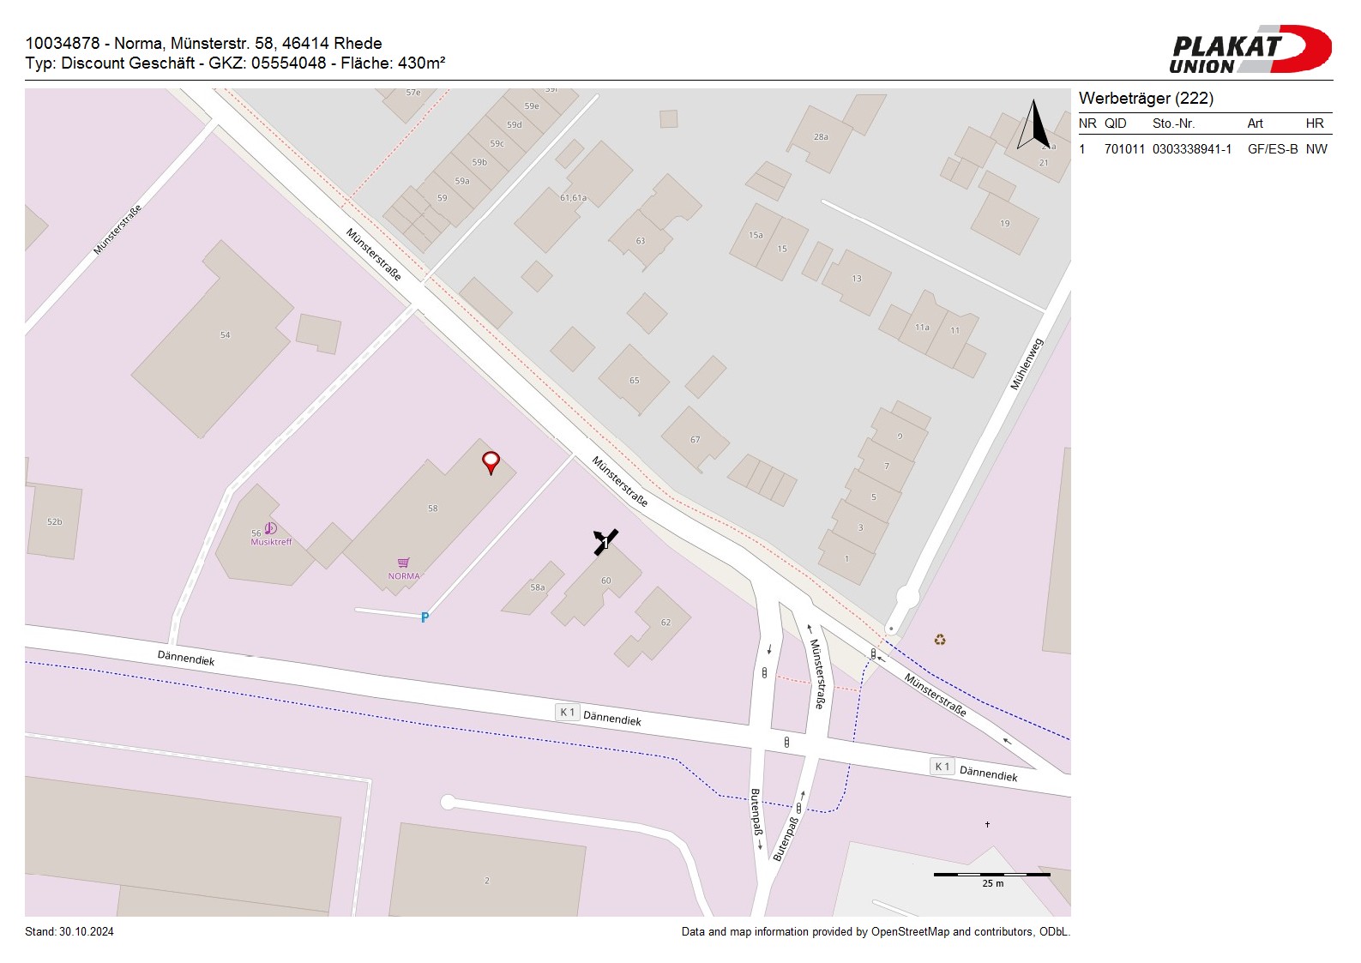
Task: Select the black billboard marker numbered 1
Action: [x=605, y=542]
